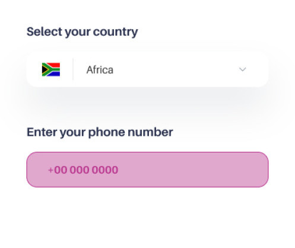This screenshot has height=248, width=295.
Task: Tap the flag beside the Africa option
Action: pos(51,69)
